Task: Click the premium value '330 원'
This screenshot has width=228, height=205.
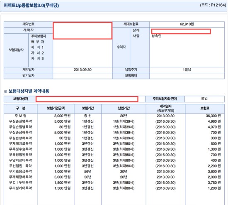Action: (216, 138)
